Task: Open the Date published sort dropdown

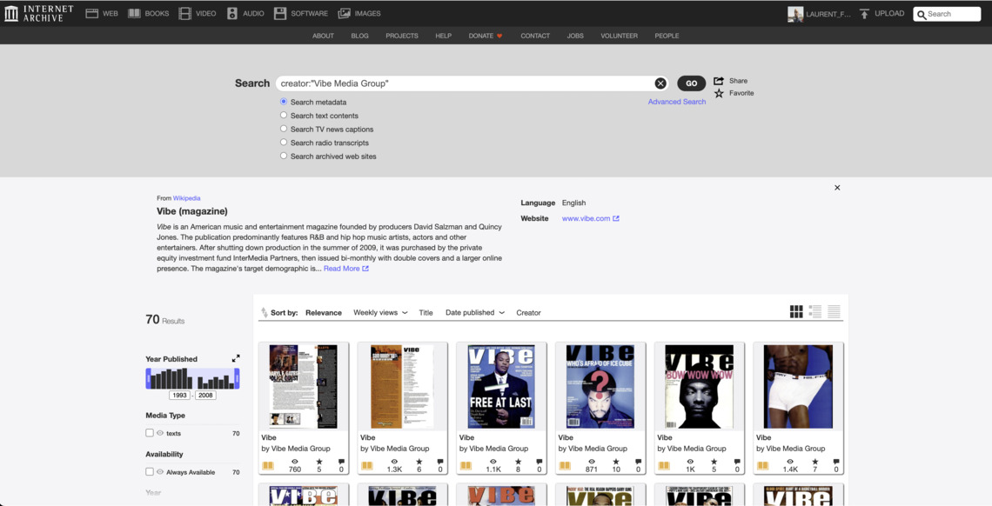Action: tap(474, 313)
